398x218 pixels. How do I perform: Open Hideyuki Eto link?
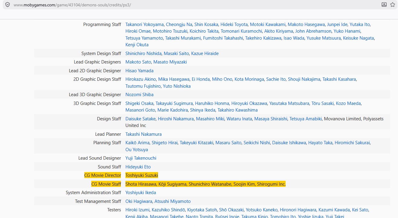click(138, 167)
